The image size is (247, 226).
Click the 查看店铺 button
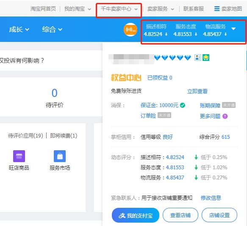(180, 215)
